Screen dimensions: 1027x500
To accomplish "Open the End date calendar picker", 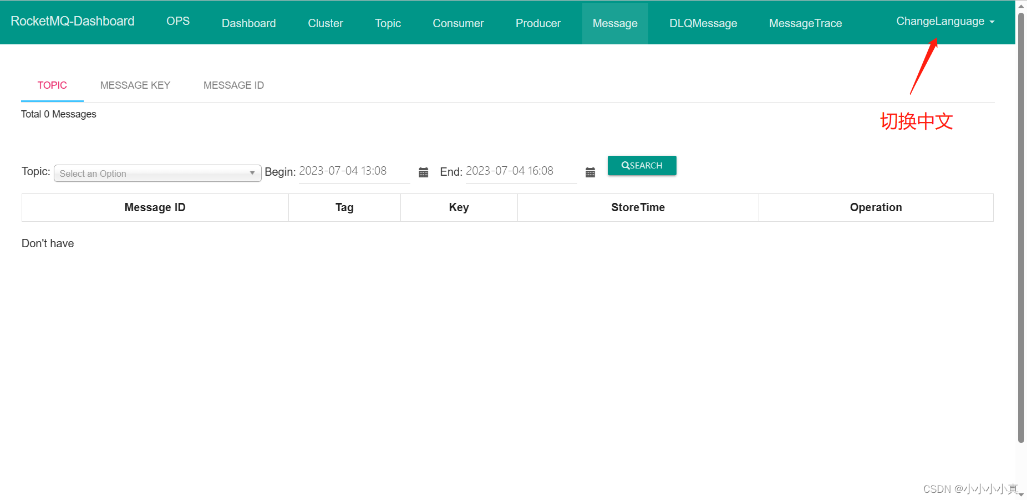I will (590, 172).
